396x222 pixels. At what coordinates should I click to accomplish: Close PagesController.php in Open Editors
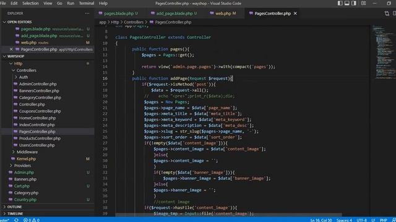[11, 49]
